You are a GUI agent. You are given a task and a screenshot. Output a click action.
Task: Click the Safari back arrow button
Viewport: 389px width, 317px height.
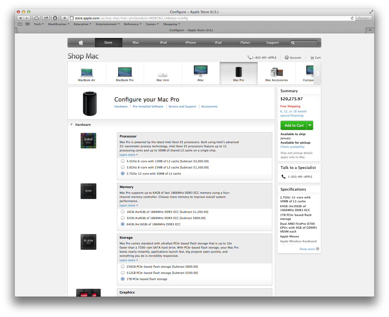click(x=20, y=18)
